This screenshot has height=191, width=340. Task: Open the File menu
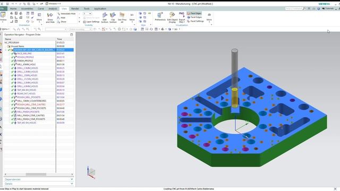(3, 8)
